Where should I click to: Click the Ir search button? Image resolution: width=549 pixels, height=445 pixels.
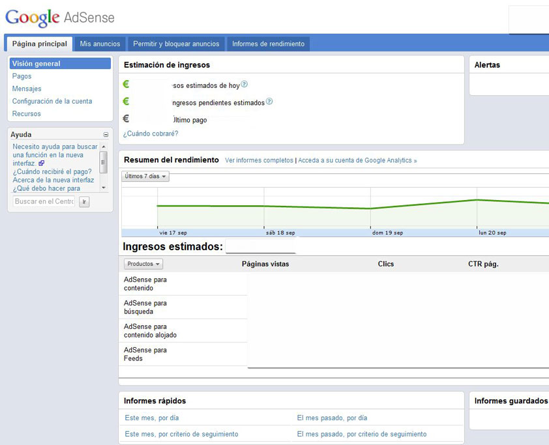point(84,202)
